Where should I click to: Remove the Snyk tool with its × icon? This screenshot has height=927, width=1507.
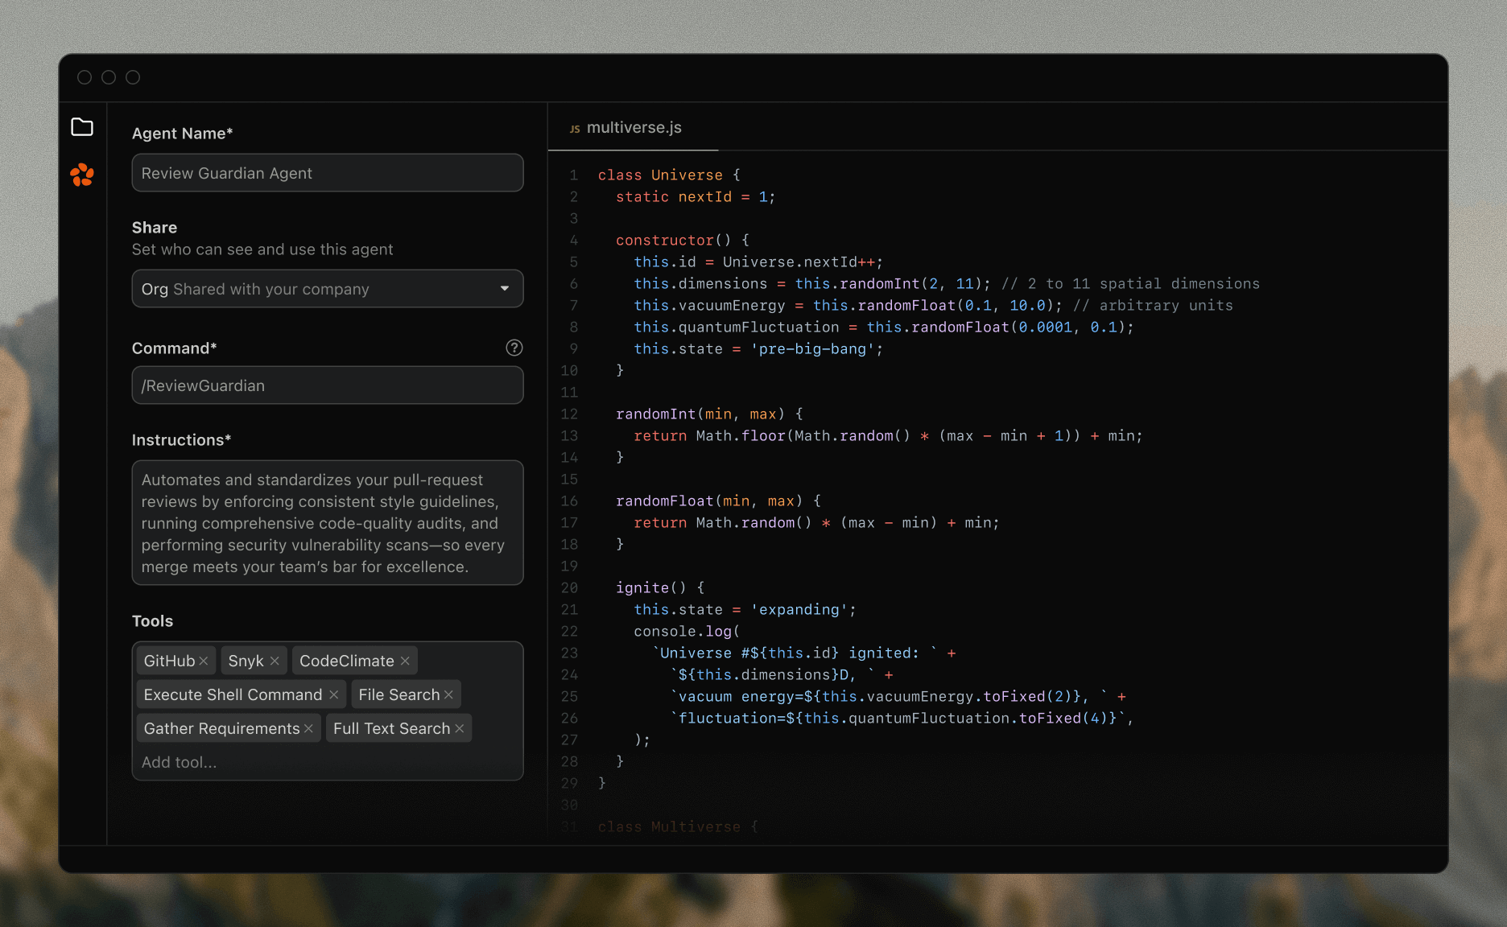[x=274, y=660]
